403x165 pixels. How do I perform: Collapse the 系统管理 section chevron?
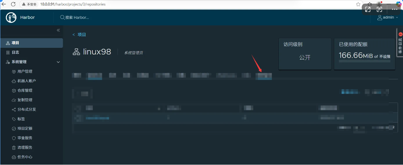[58, 62]
